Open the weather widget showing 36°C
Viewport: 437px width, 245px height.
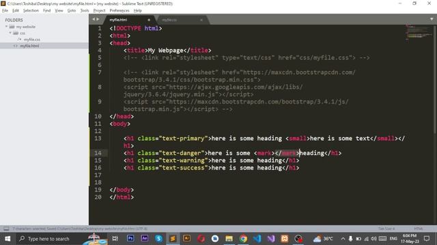pos(323,239)
